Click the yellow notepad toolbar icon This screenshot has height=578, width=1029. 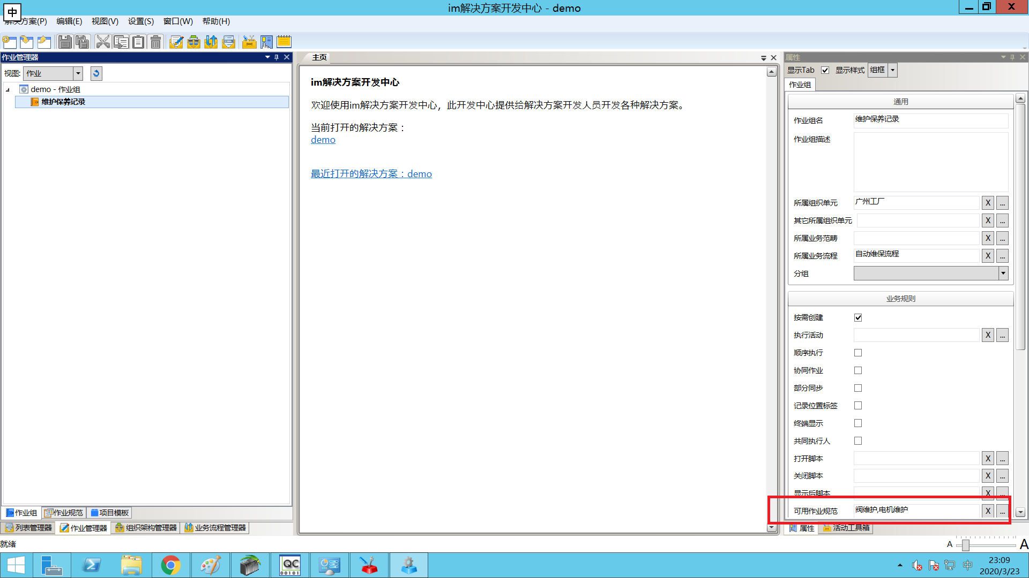[x=284, y=42]
